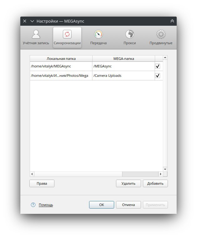This screenshot has width=197, height=238.
Task: Select the /MEGAsync MEGA folder cell
Action: point(124,66)
